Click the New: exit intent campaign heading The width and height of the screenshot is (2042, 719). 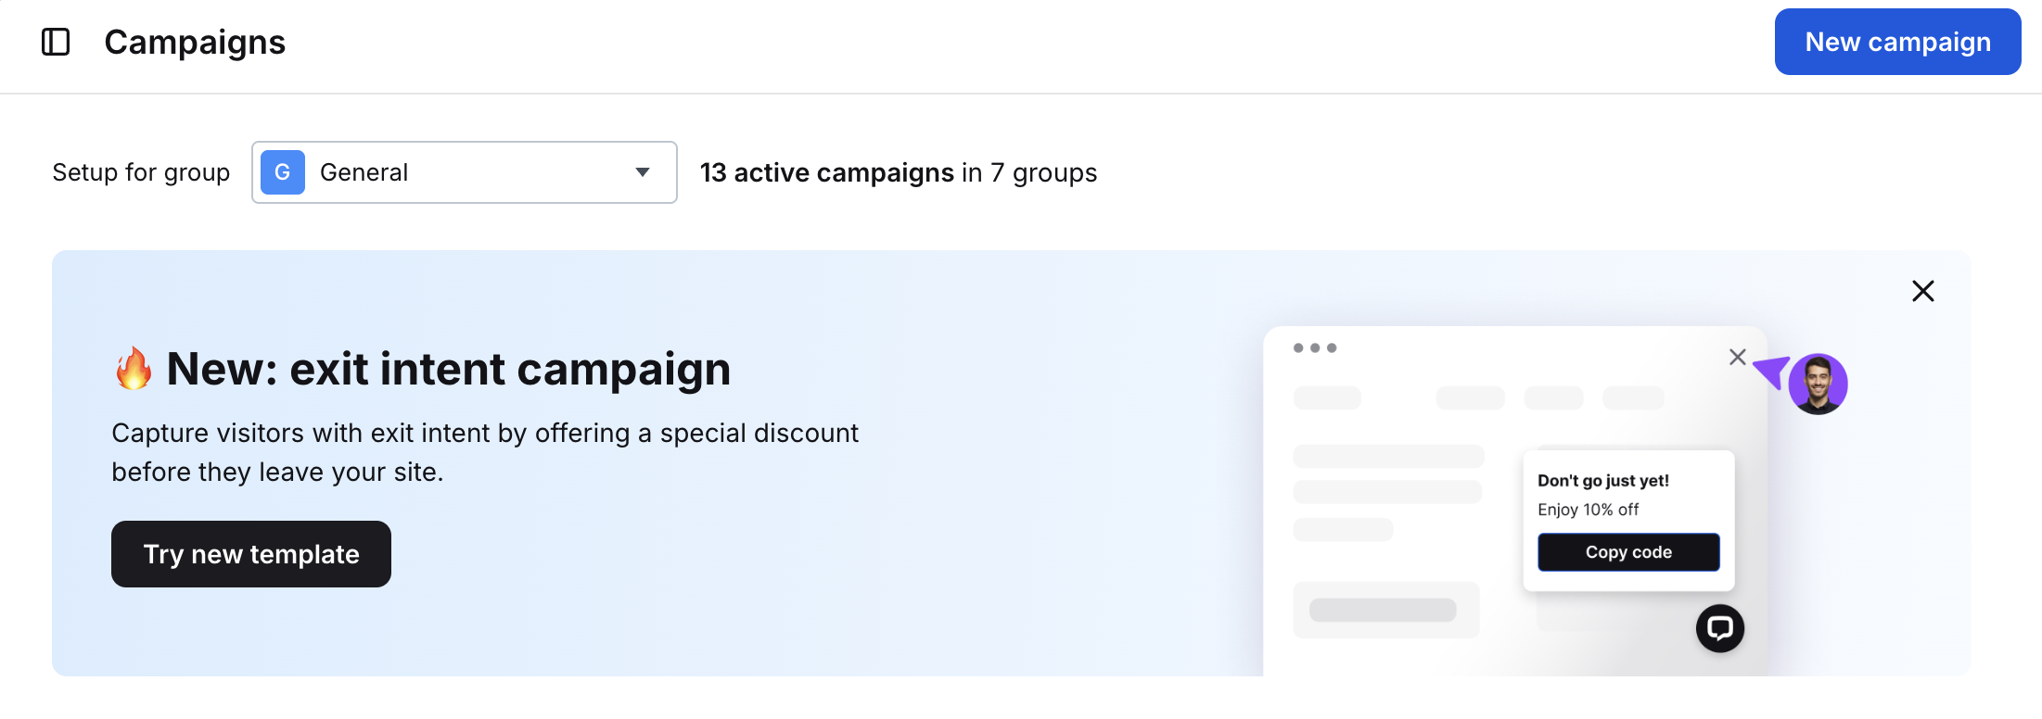(x=448, y=369)
